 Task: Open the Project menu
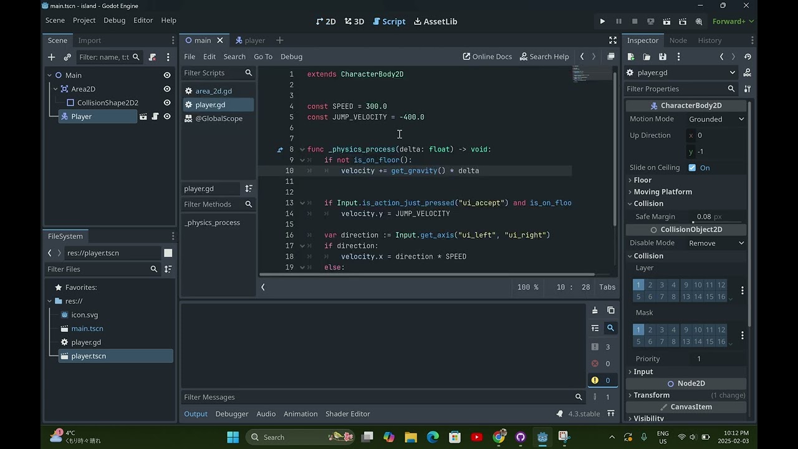[x=84, y=20]
